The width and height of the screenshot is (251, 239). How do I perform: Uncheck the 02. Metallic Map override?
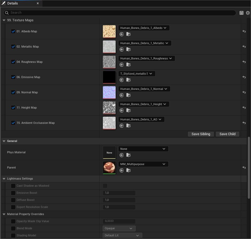tap(13, 47)
